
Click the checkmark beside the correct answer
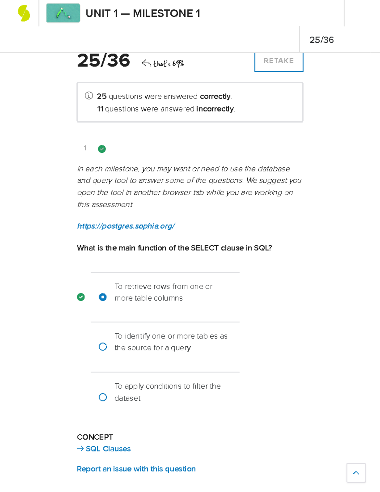[81, 297]
